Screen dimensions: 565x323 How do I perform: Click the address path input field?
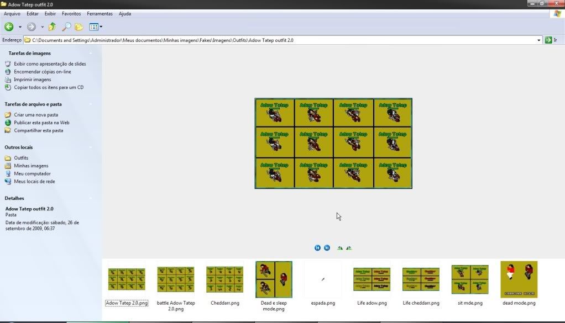click(x=276, y=40)
